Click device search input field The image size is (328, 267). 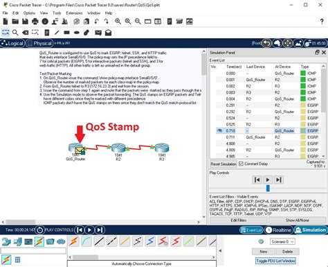point(33,250)
